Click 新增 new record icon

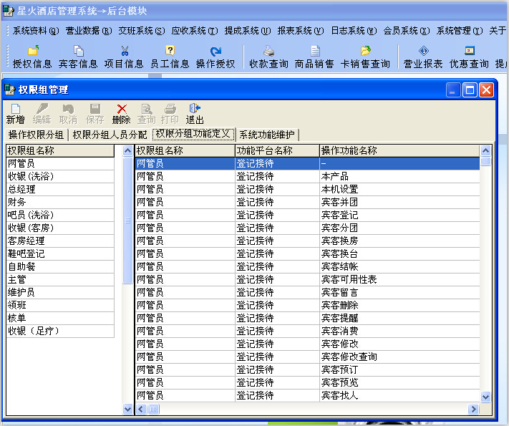coord(16,108)
